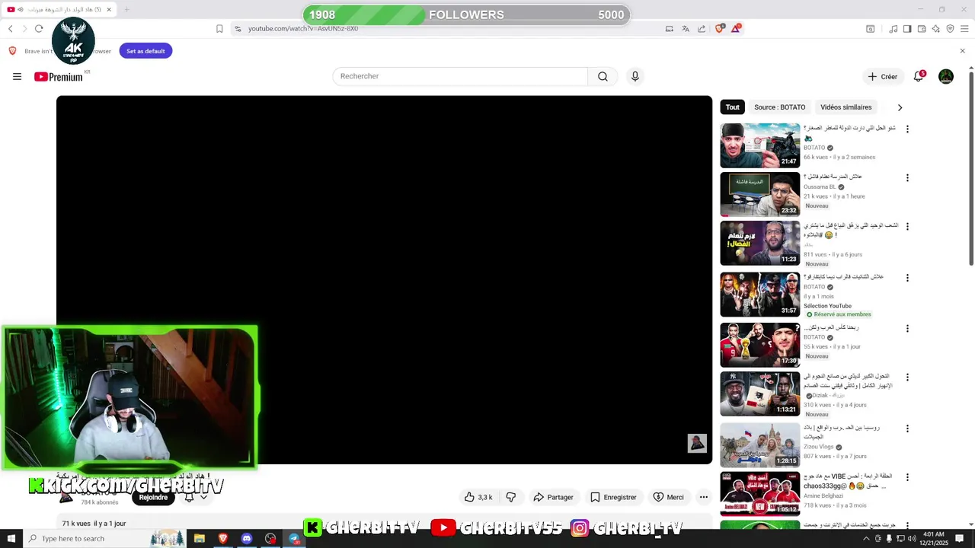
Task: Open Oussama BL 23:32 video thumbnail
Action: point(759,194)
